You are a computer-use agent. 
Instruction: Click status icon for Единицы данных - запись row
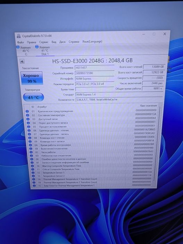tap(30, 134)
